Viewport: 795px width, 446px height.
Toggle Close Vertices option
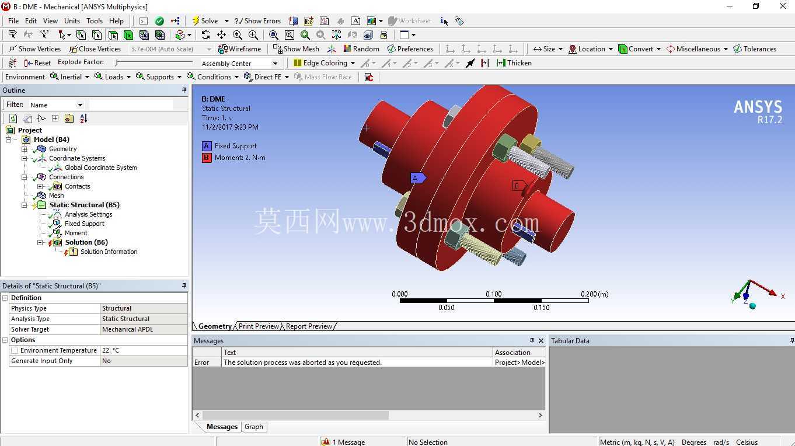click(95, 49)
